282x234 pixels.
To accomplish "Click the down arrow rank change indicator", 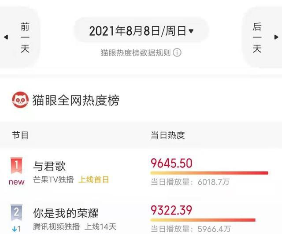I will (13, 229).
